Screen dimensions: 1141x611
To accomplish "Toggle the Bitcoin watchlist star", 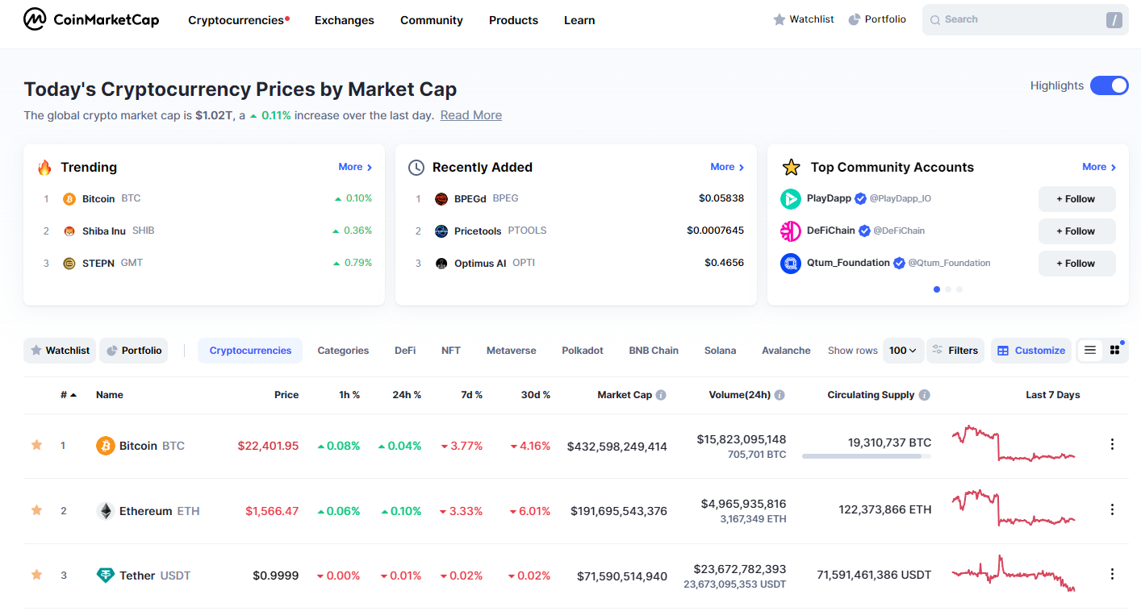I will pyautogui.click(x=36, y=445).
